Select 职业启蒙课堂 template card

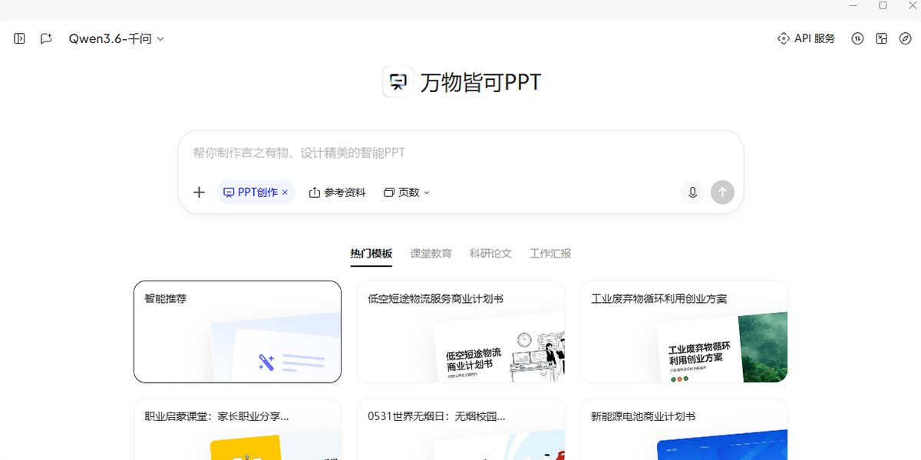coord(238,429)
